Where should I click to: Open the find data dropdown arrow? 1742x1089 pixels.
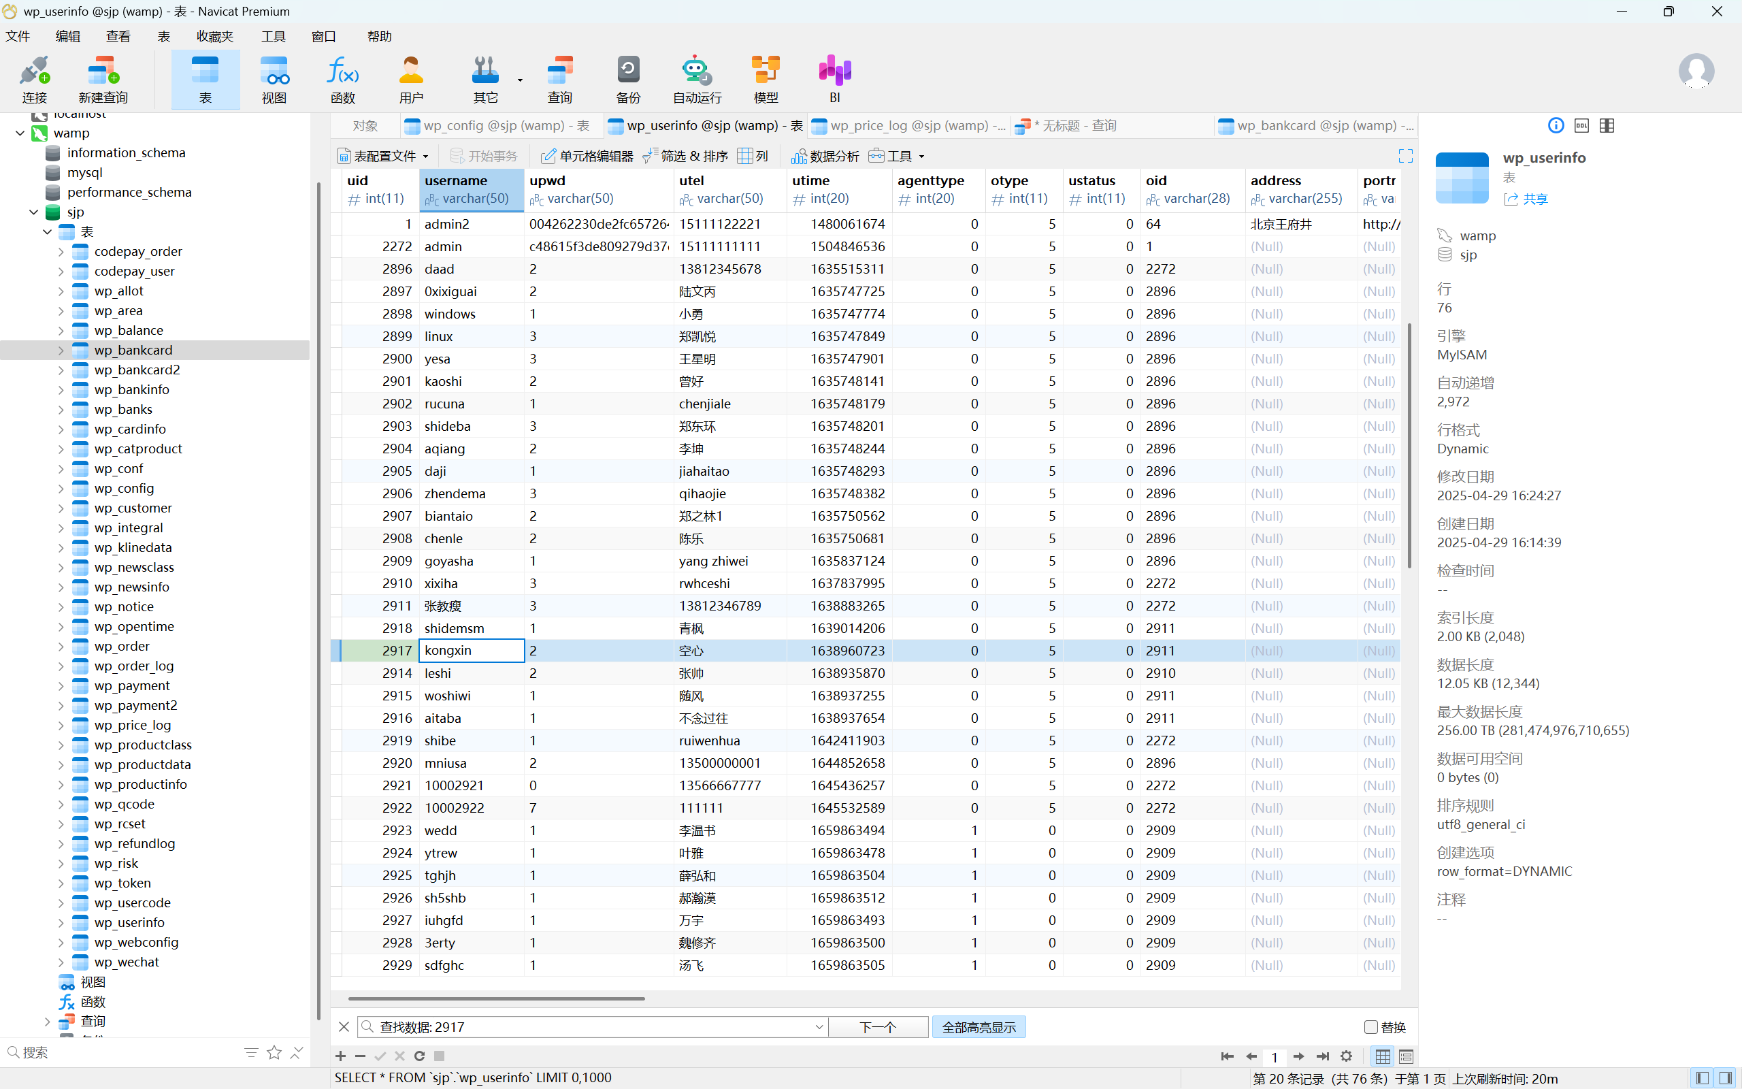coord(819,1027)
